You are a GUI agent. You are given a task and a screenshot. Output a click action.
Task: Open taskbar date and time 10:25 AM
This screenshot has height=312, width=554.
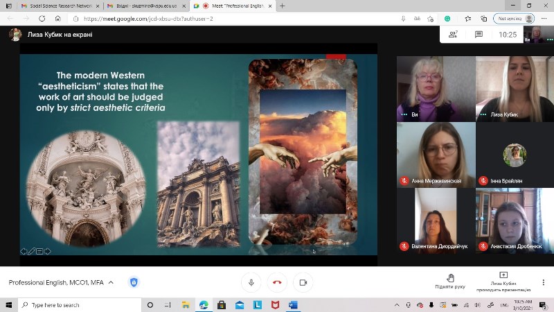pyautogui.click(x=523, y=305)
